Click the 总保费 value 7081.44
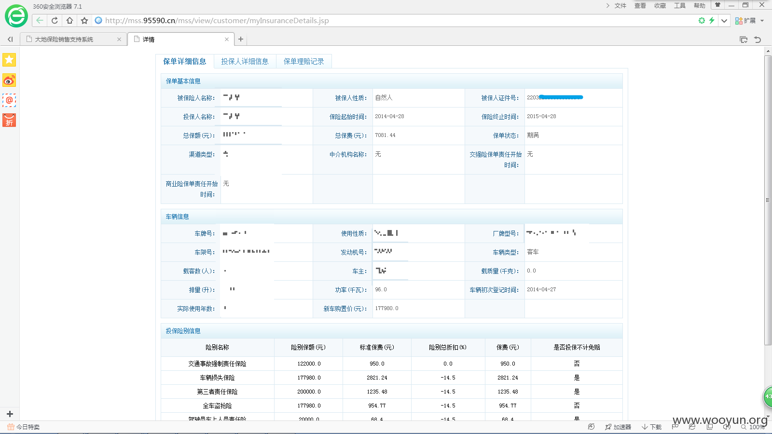772x434 pixels. [385, 135]
